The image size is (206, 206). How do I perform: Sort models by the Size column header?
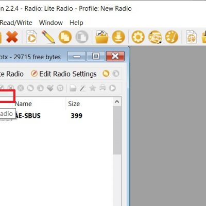point(74,104)
